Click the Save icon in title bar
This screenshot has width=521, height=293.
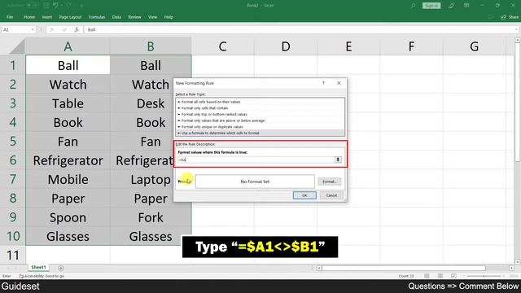[46, 6]
